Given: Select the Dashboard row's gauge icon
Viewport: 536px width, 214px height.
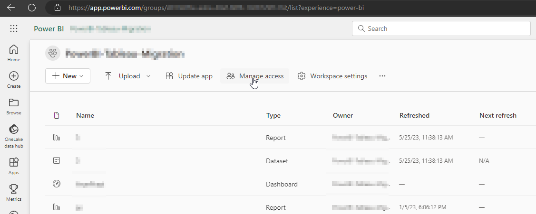Looking at the screenshot, I should click(x=57, y=184).
